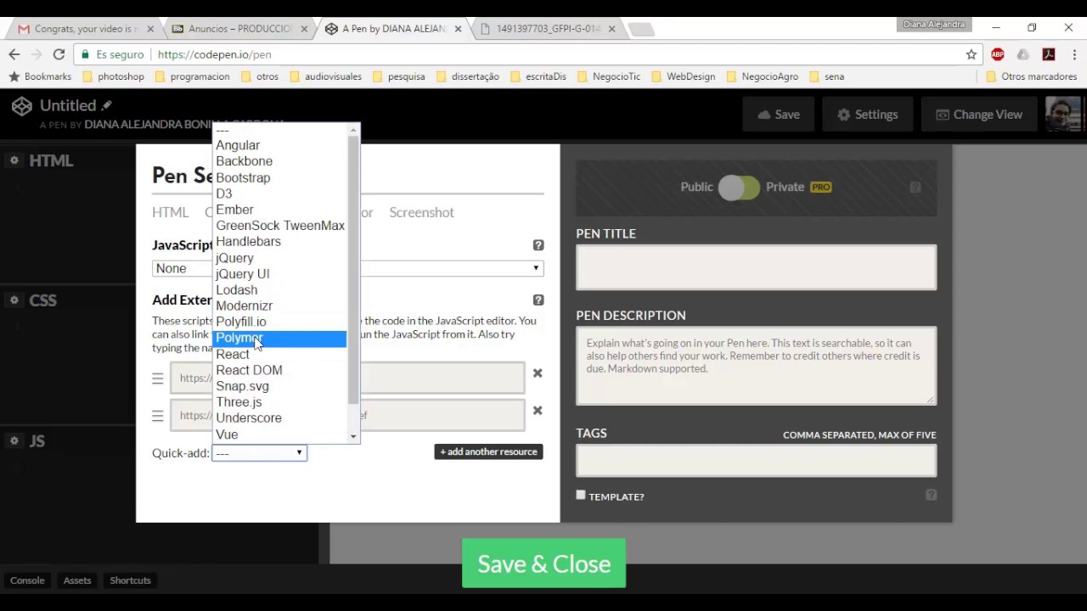Bookmark this page star icon
Image resolution: width=1087 pixels, height=611 pixels.
coord(971,54)
